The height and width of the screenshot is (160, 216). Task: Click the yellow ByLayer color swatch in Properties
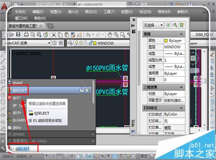(x=166, y=41)
